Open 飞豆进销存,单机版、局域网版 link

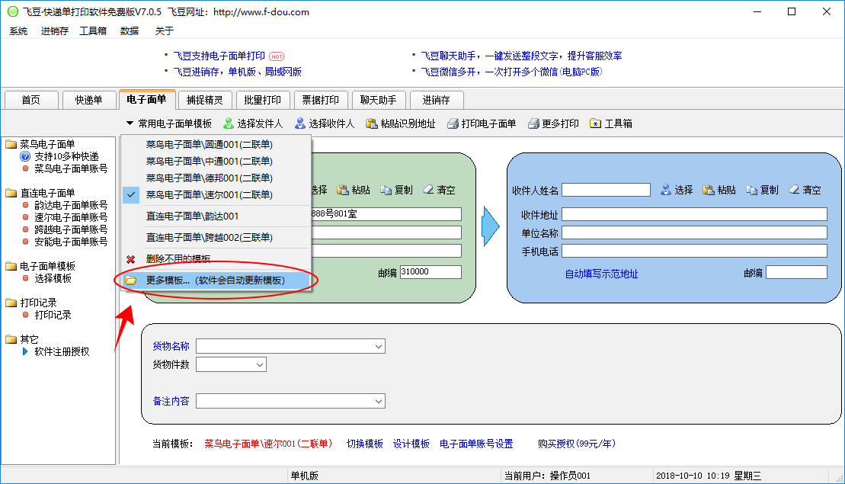coord(237,72)
